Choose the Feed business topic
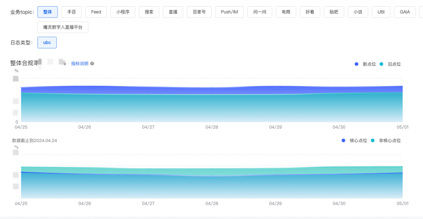 click(x=96, y=12)
